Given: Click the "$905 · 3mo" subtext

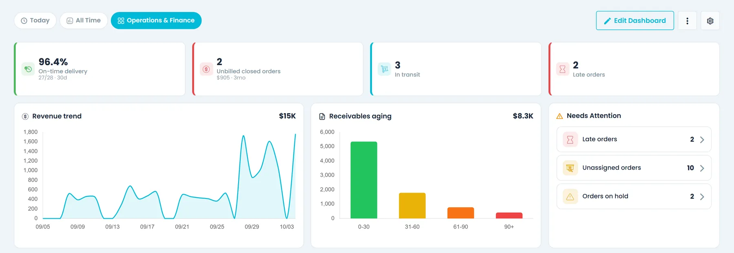Looking at the screenshot, I should 231,78.
